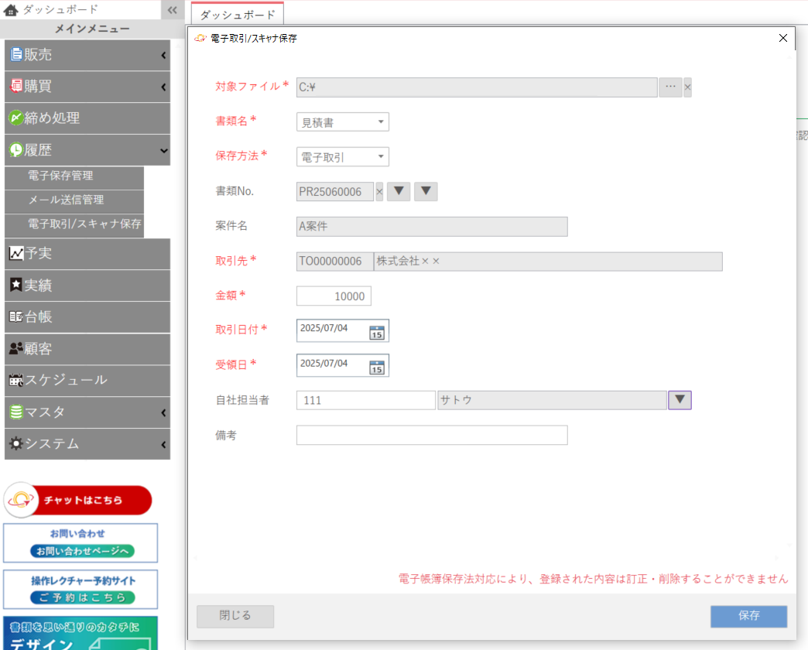Click the 閉じる button

(x=235, y=616)
